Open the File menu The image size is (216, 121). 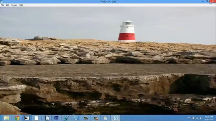[2, 5]
